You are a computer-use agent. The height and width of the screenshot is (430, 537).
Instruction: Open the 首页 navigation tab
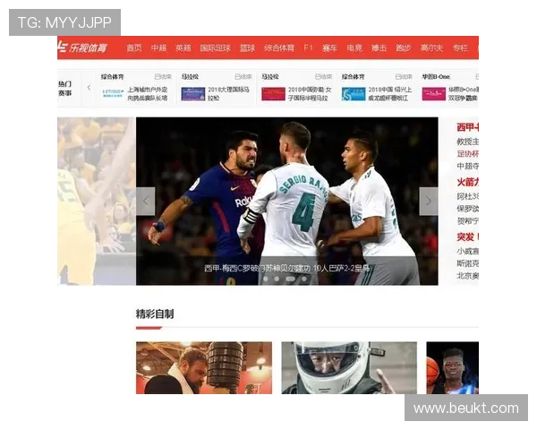(134, 47)
